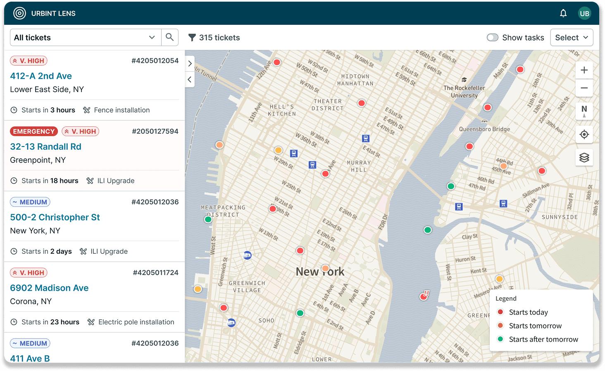Select the orange pin near 45th Ave
This screenshot has height=371, width=605.
tap(503, 166)
